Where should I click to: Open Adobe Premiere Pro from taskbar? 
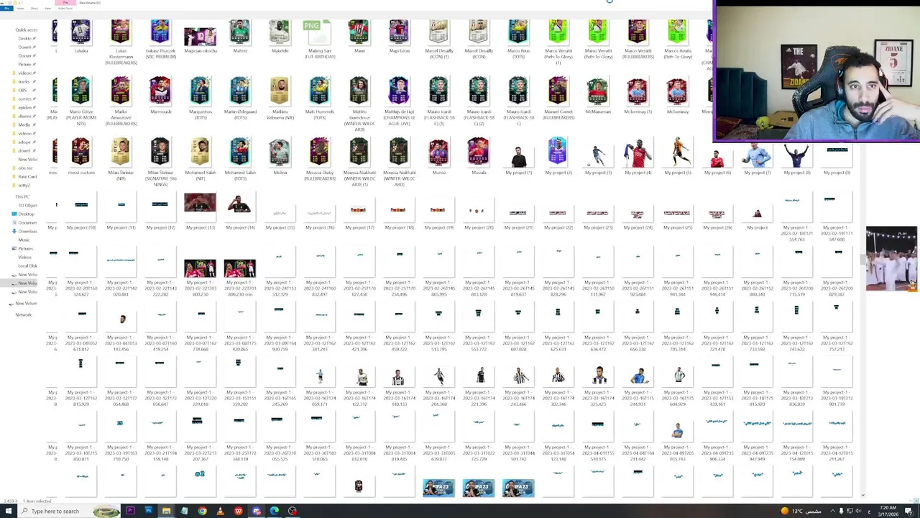point(130,511)
